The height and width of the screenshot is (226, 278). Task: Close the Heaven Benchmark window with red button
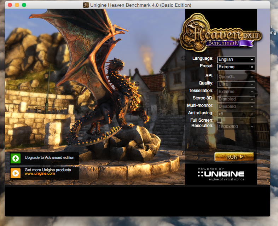(x=10, y=5)
